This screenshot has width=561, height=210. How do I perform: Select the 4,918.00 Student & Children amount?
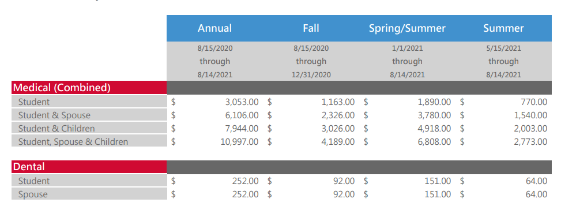(434, 129)
